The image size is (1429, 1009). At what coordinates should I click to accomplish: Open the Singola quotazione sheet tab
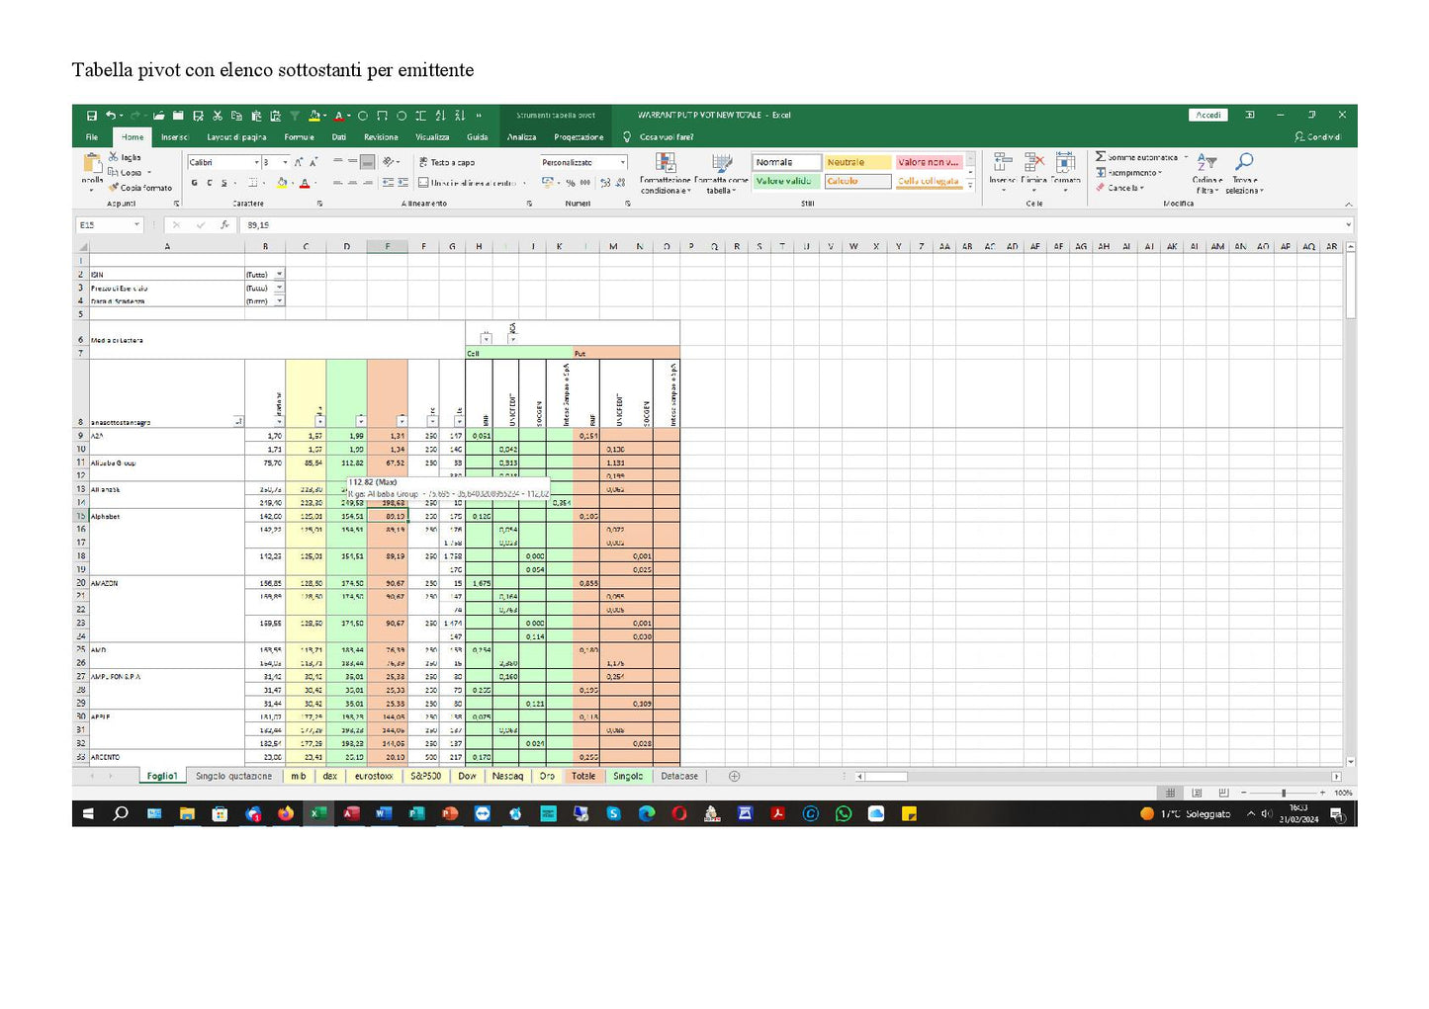pyautogui.click(x=233, y=777)
